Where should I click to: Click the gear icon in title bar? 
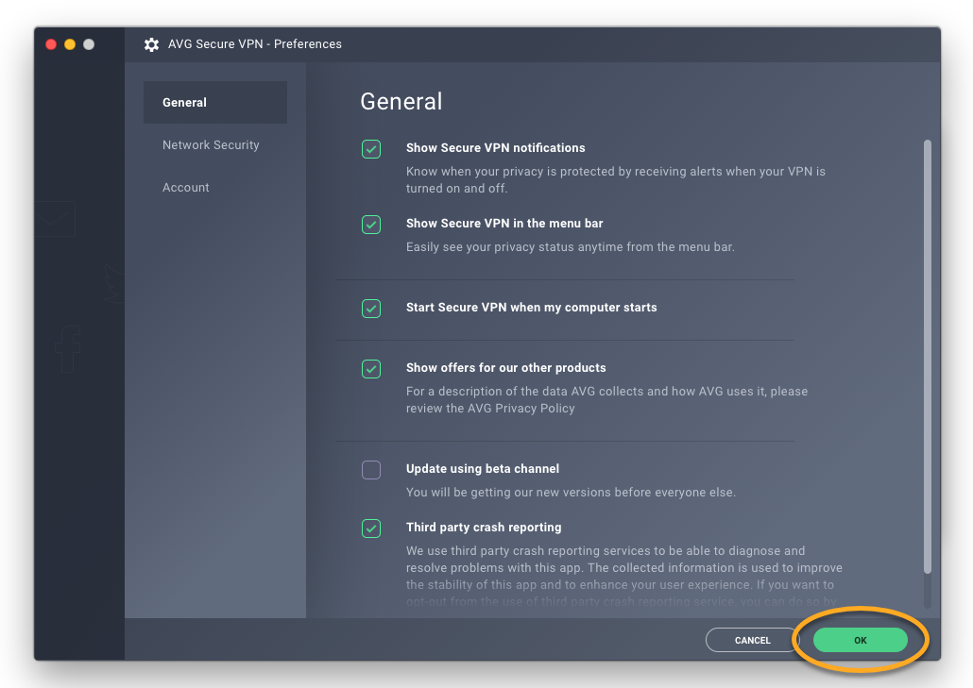151,44
